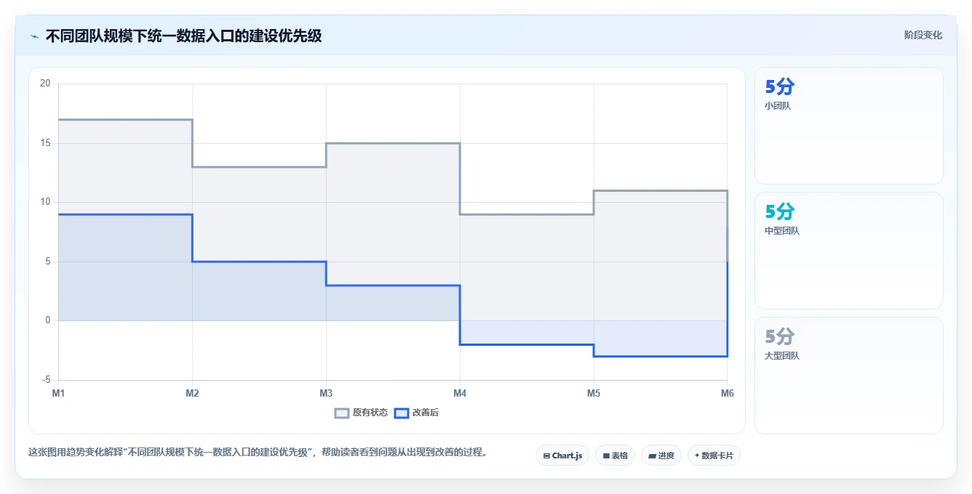Screen dimensions: 972x494
Task: Select the 表格 tag
Action: [616, 455]
